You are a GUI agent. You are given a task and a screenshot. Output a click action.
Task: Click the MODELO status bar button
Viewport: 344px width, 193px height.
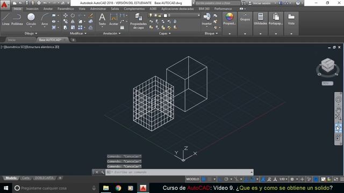click(192, 179)
